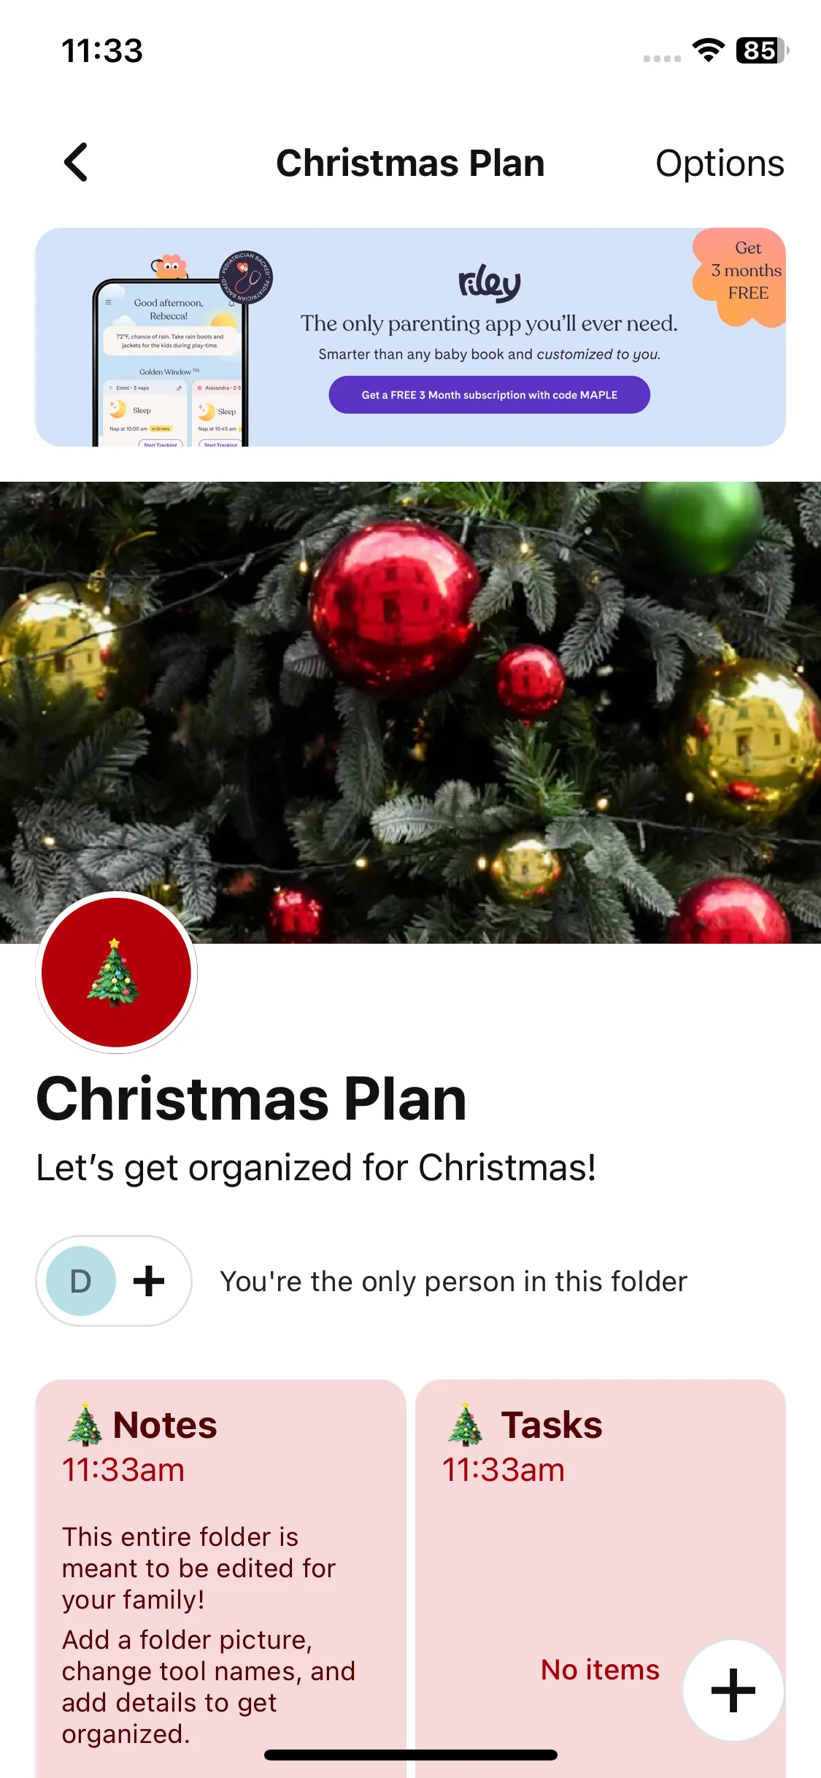Tap the tree icon beside Tasks
Image resolution: width=821 pixels, height=1778 pixels.
pos(466,1425)
